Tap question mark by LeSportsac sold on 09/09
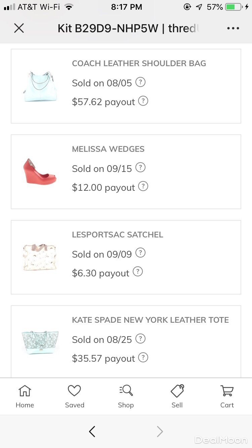Viewport: 252px width, 448px height. [x=140, y=253]
